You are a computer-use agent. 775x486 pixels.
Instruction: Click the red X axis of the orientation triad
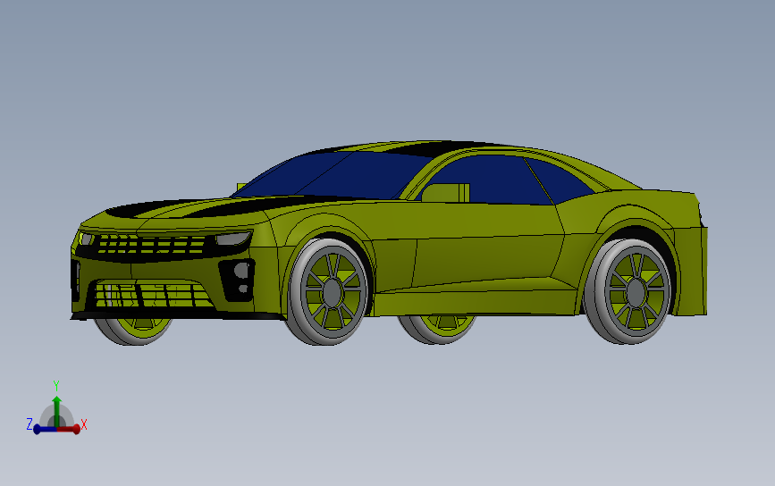pyautogui.click(x=69, y=429)
